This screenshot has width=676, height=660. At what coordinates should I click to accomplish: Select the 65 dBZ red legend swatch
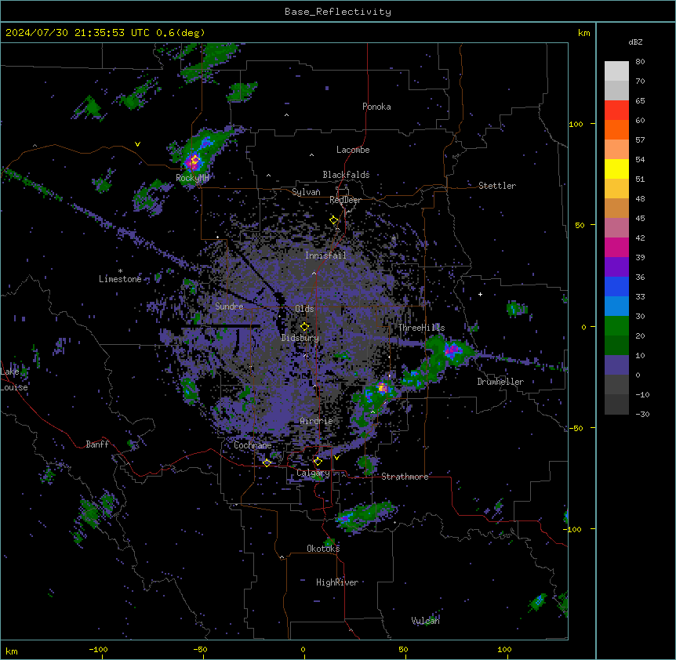(616, 111)
